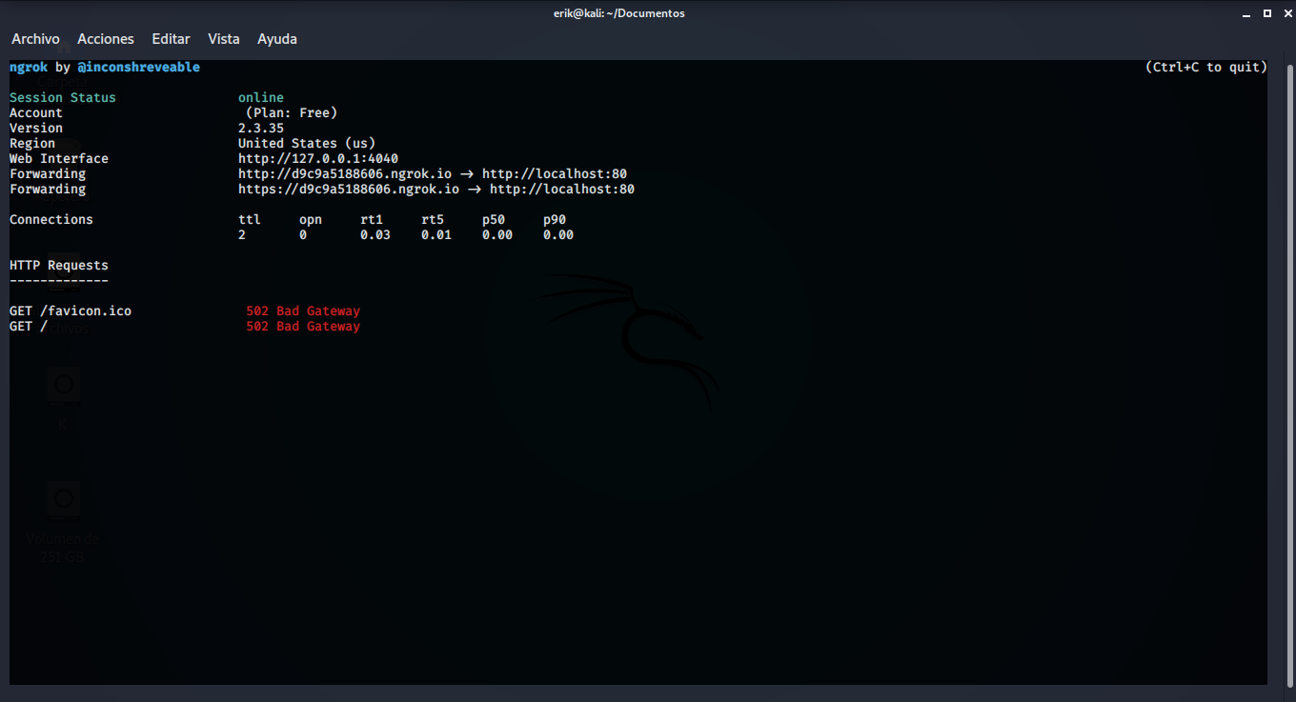Click the rt1 column header

(x=372, y=220)
